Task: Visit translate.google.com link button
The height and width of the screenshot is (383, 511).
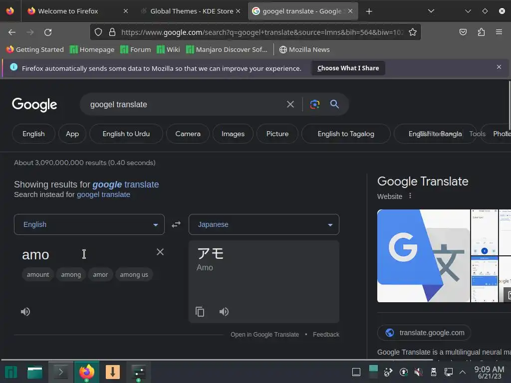Action: click(424, 333)
